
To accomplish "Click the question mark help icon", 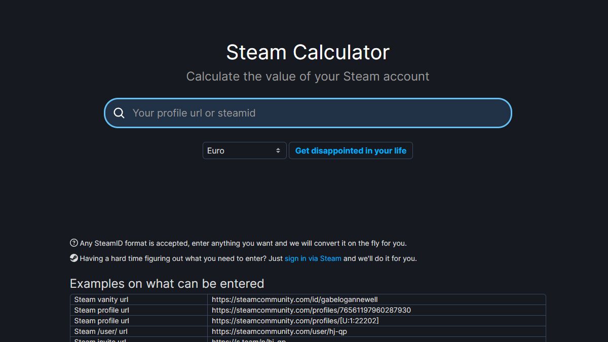I will 74,243.
